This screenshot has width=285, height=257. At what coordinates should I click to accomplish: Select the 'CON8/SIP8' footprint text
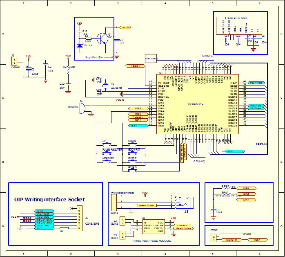(92, 224)
